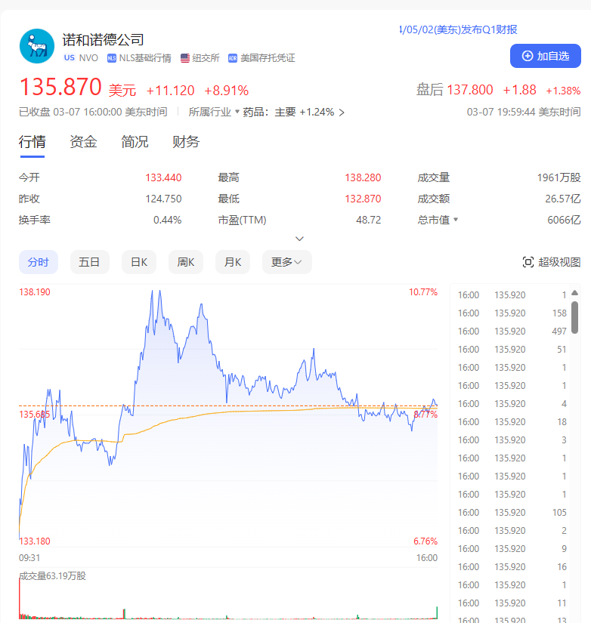Open the Q1 earnings release announcement link
The height and width of the screenshot is (623, 591).
pos(458,29)
